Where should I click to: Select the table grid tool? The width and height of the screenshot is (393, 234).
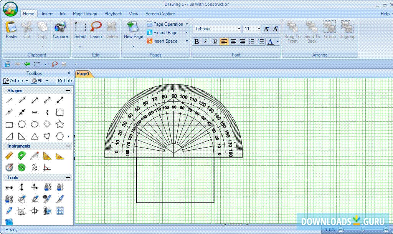pos(59,211)
